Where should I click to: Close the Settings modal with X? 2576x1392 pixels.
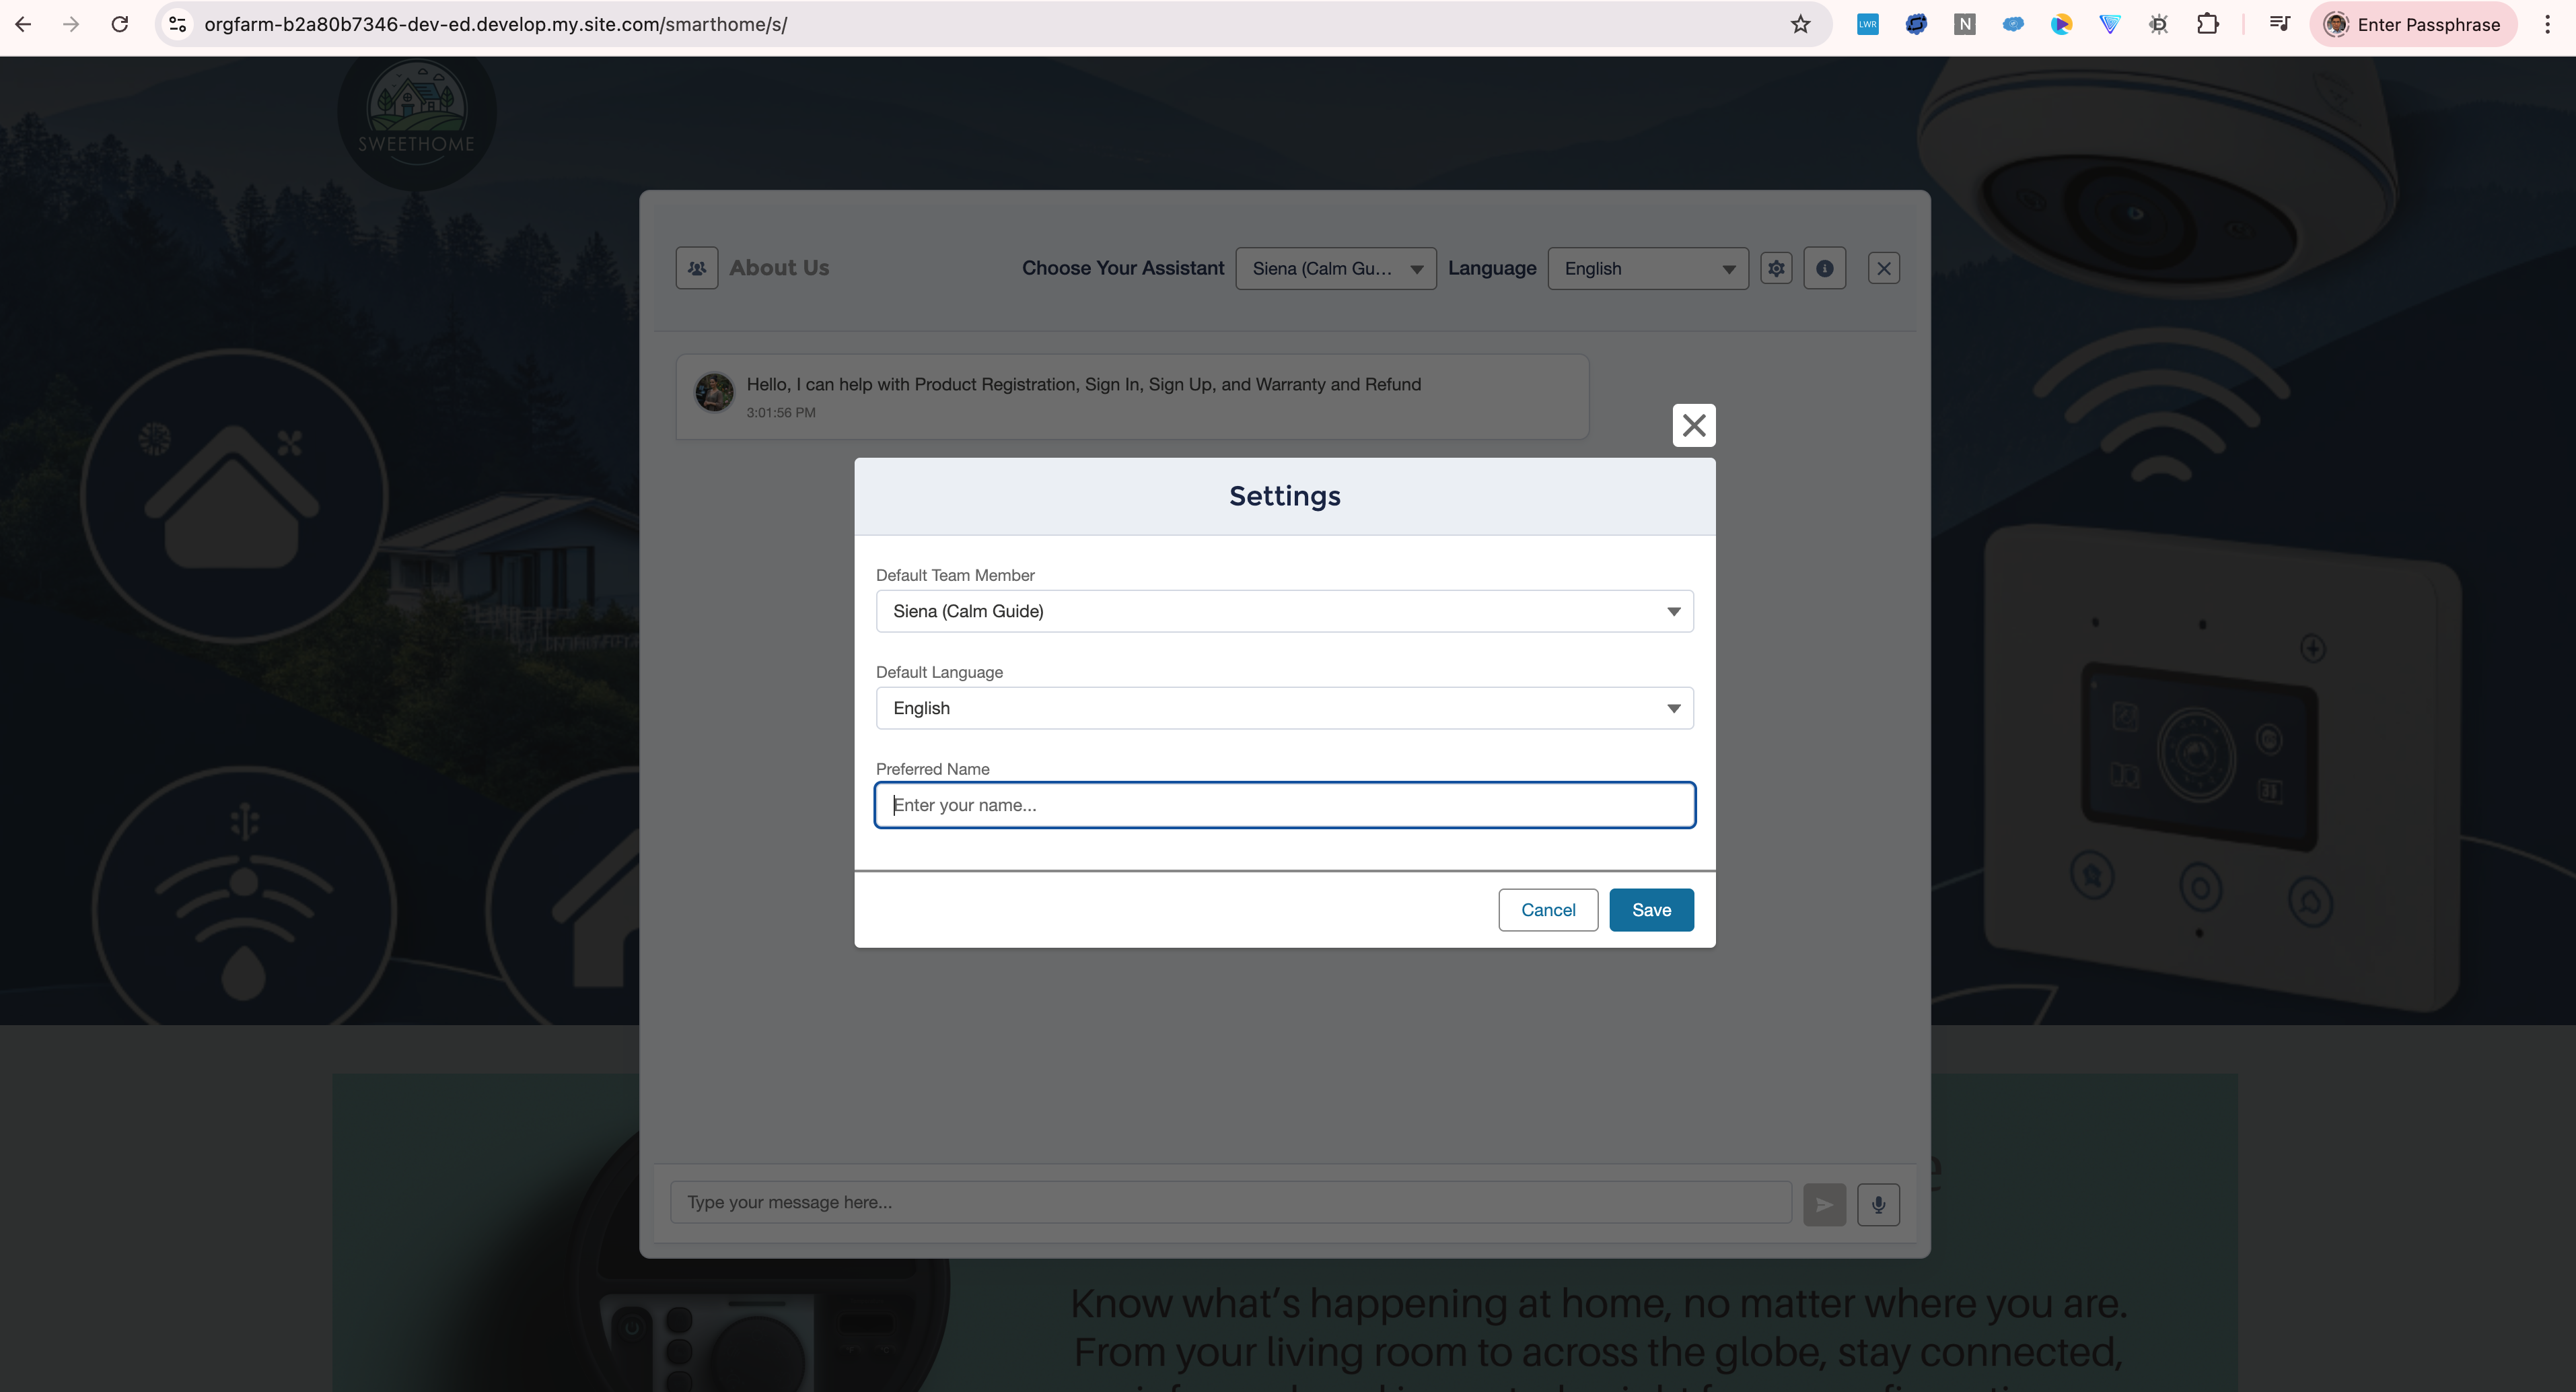(1693, 425)
